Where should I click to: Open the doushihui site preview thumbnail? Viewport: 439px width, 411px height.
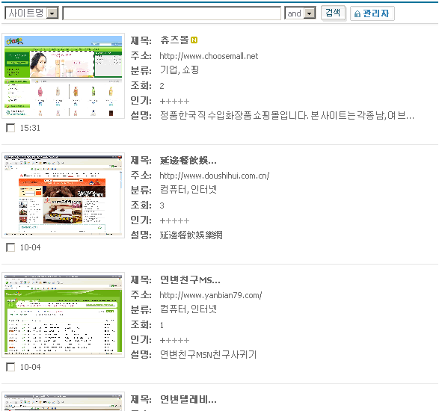[64, 196]
